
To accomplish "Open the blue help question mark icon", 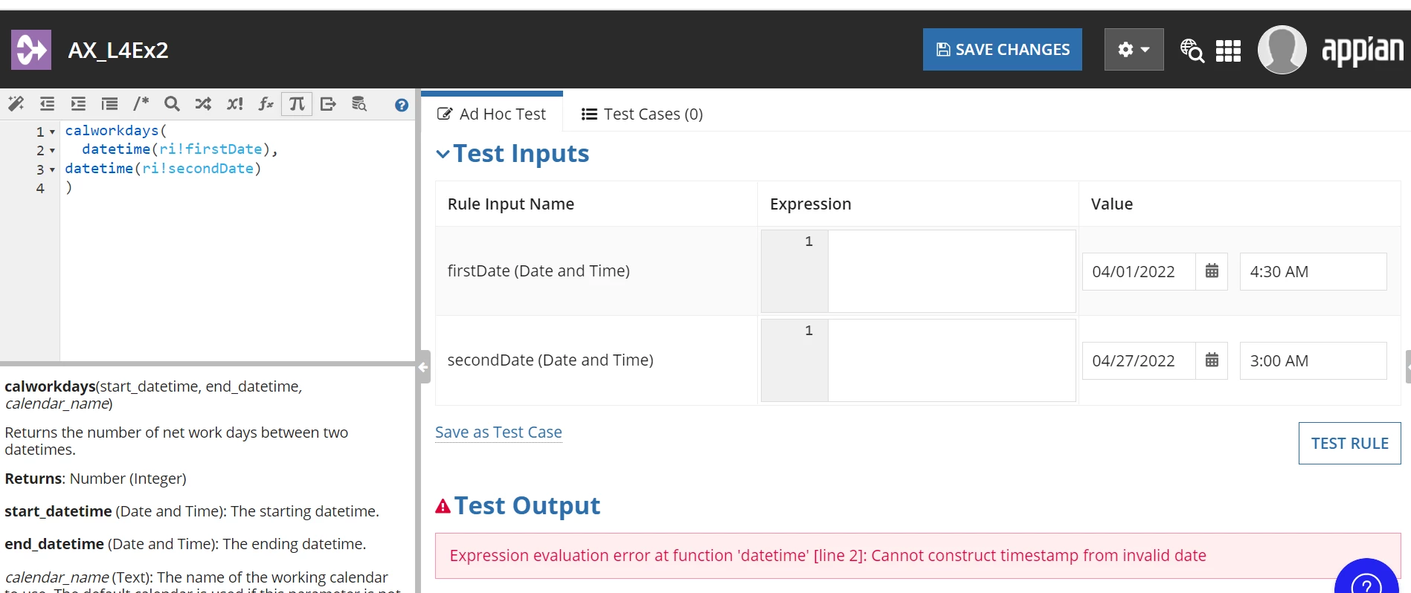I will pyautogui.click(x=402, y=105).
